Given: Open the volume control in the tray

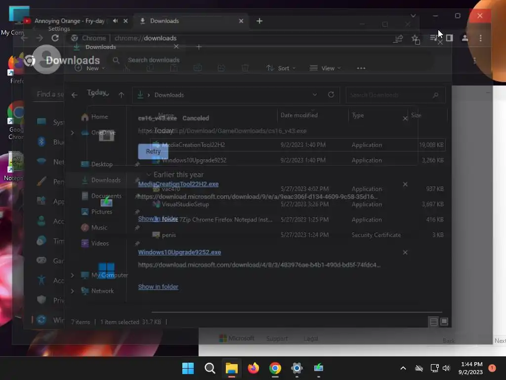Looking at the screenshot, I should tap(446, 368).
